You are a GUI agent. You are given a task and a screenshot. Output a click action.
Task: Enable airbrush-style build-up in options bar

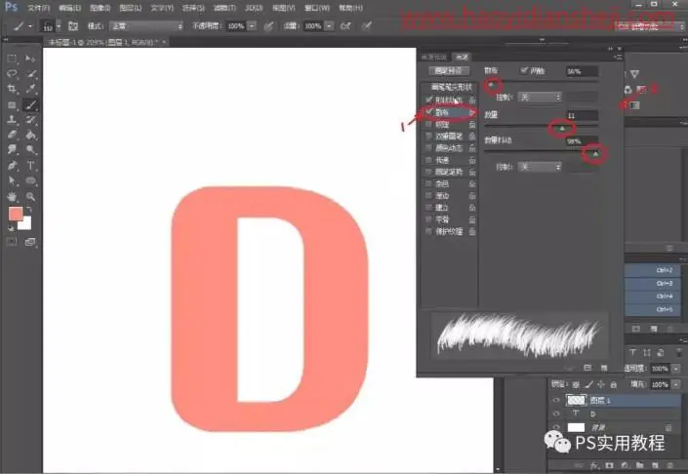coord(345,26)
